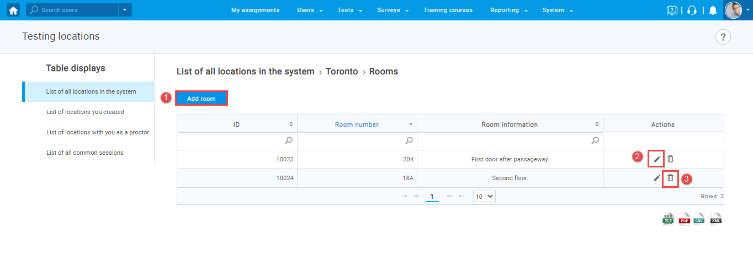The height and width of the screenshot is (255, 753).
Task: Go to My assignments
Action: (255, 10)
